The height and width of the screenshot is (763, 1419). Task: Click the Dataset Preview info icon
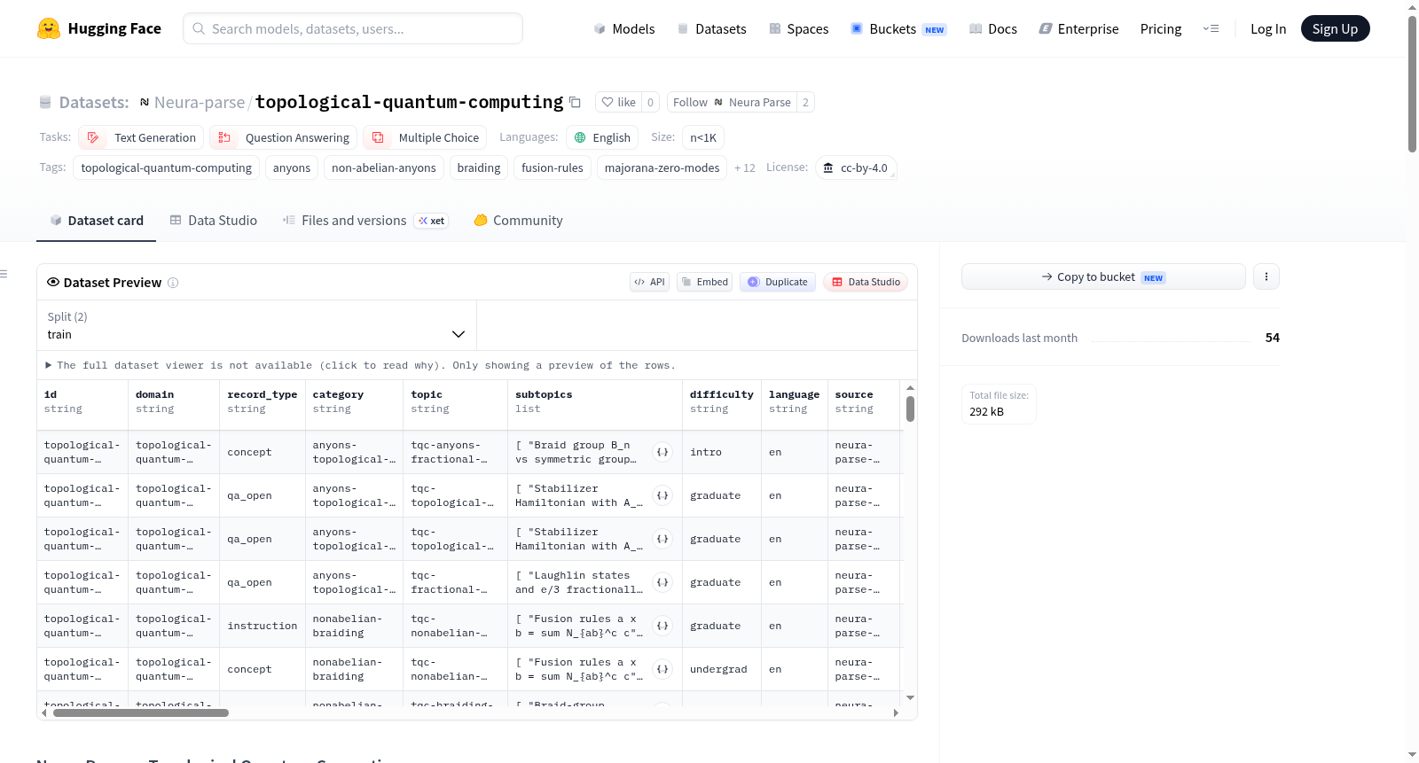click(173, 283)
